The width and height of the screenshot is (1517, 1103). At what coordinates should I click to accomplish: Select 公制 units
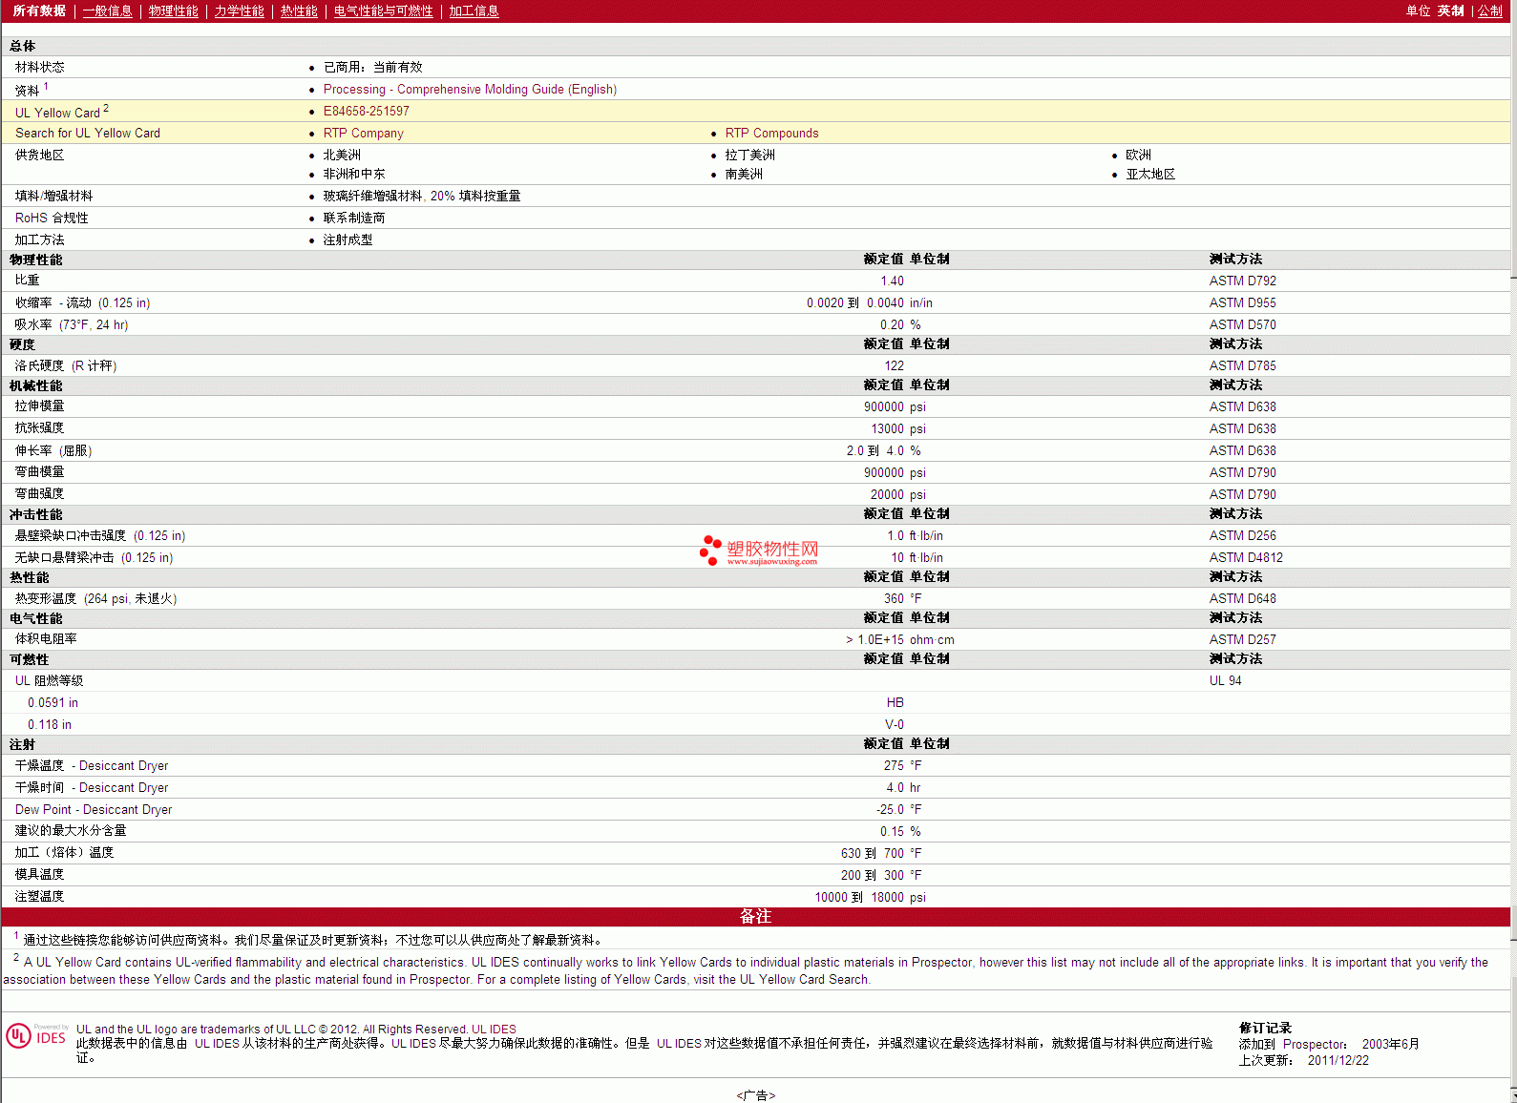tap(1489, 10)
